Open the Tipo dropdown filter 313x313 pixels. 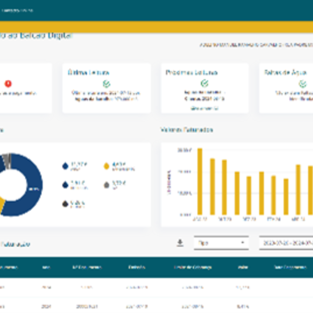coord(219,243)
